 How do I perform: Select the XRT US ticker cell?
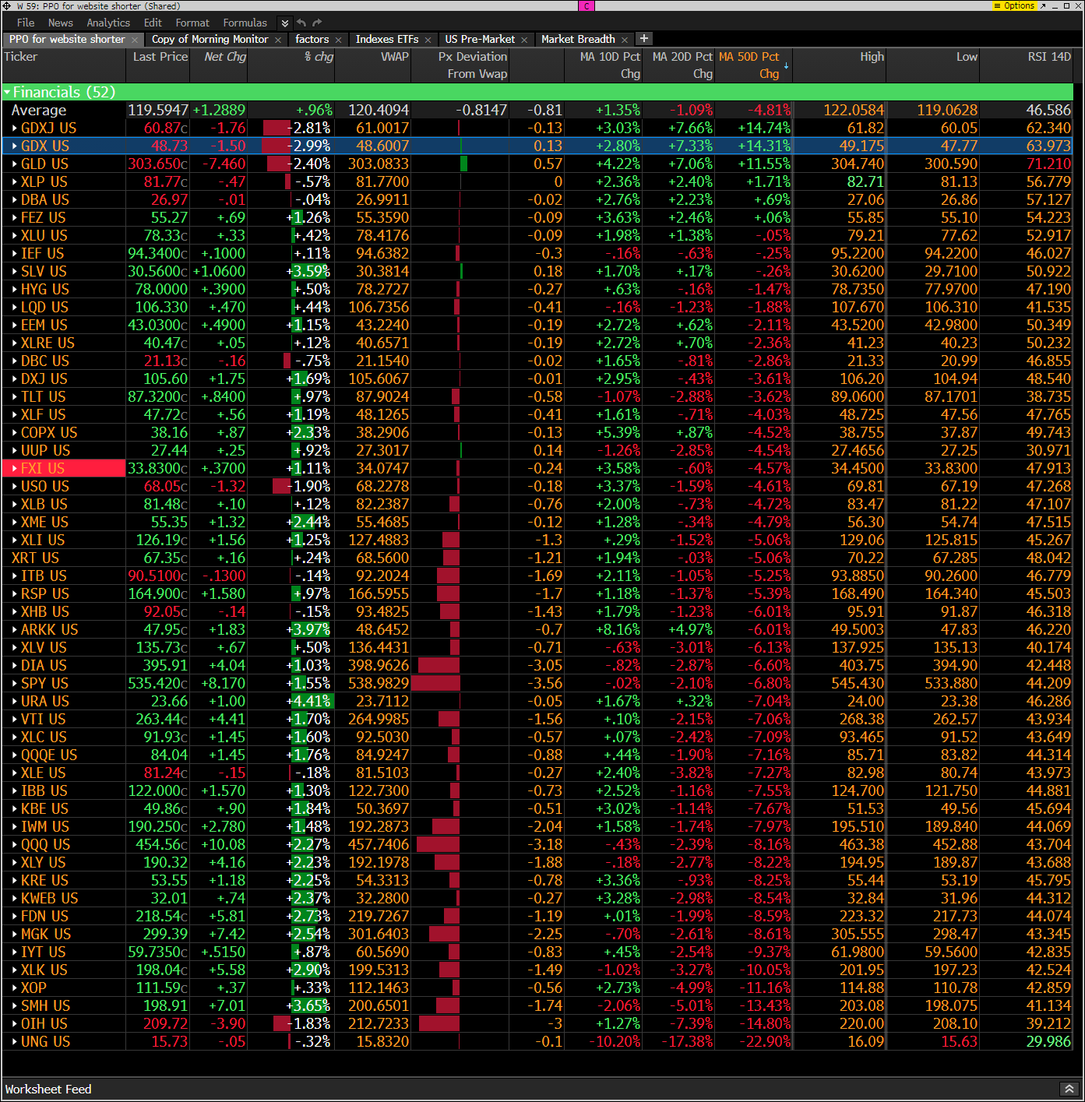[x=63, y=558]
